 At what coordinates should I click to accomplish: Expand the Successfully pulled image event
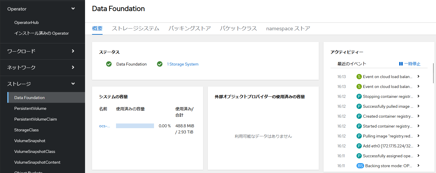point(418,106)
